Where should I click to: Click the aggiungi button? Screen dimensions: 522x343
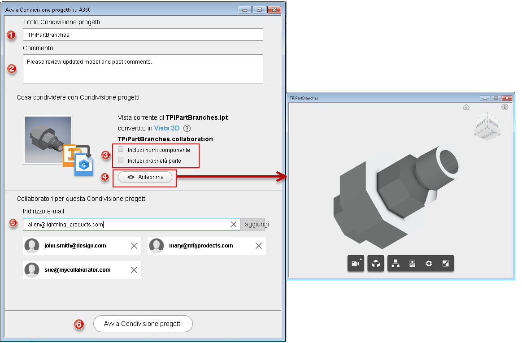click(253, 224)
